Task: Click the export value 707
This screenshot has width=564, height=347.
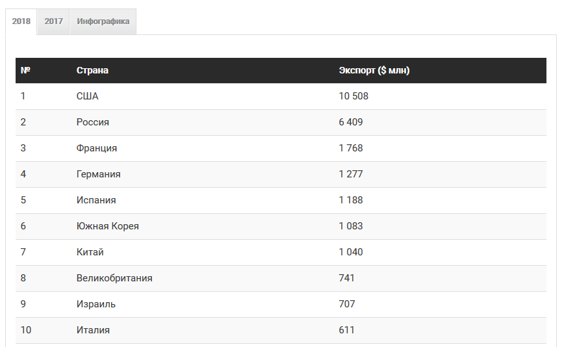Action: click(347, 304)
